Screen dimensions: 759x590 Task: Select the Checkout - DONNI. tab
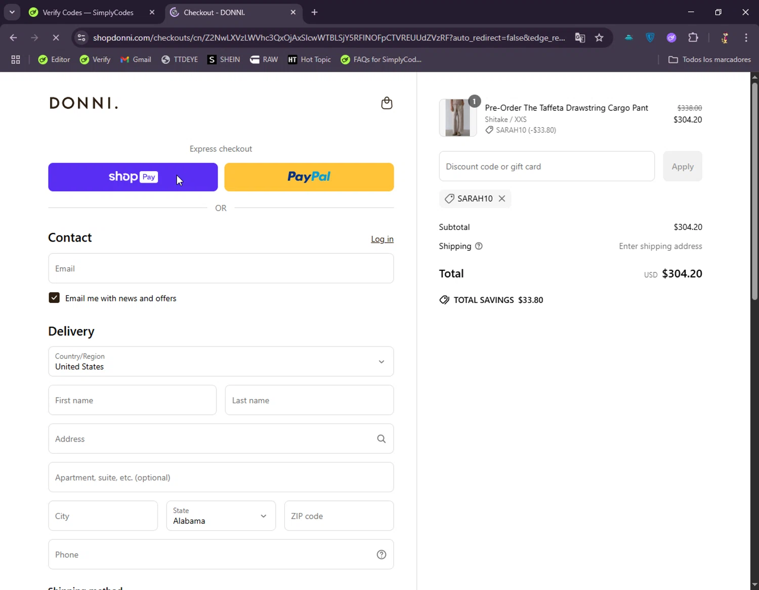coord(233,12)
